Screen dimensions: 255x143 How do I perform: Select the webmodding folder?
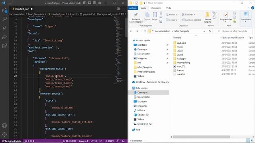183,62
